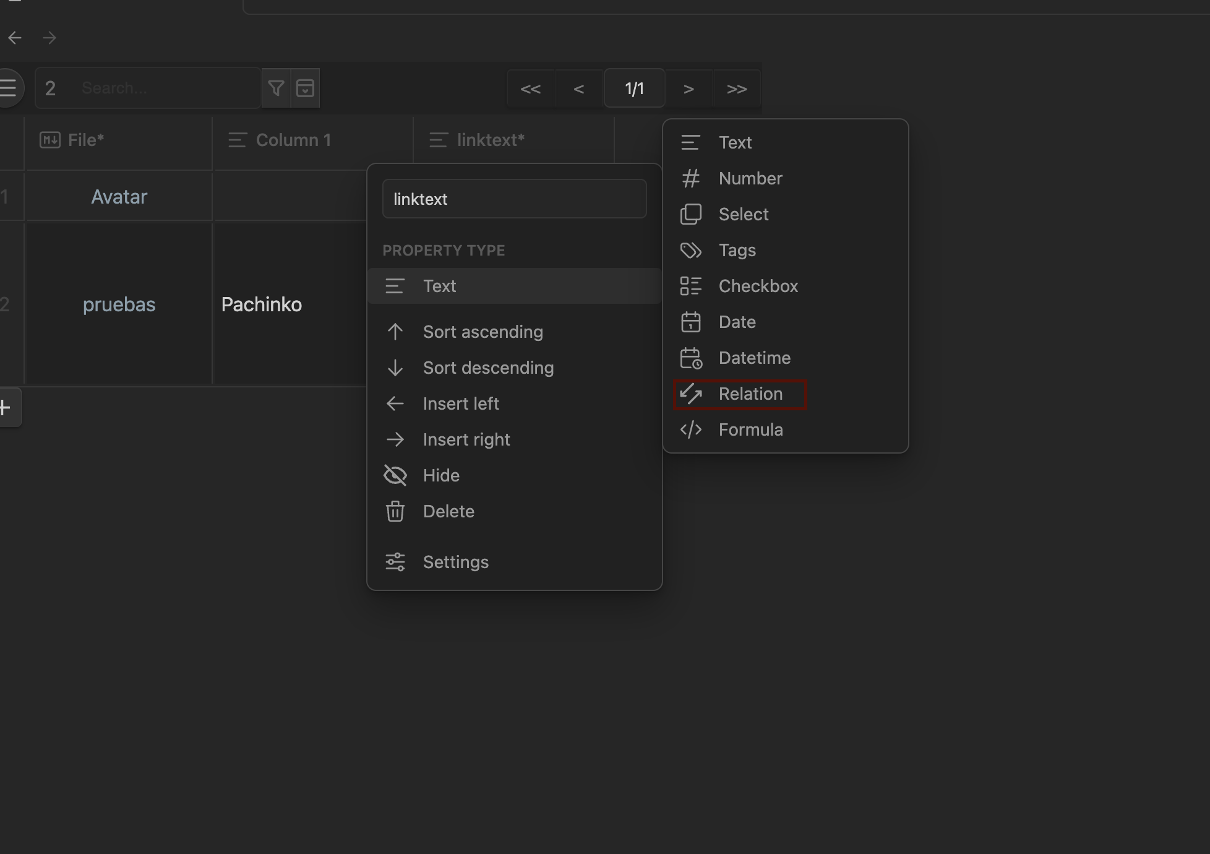1210x854 pixels.
Task: Click the plus icon to add a row
Action: 4,407
